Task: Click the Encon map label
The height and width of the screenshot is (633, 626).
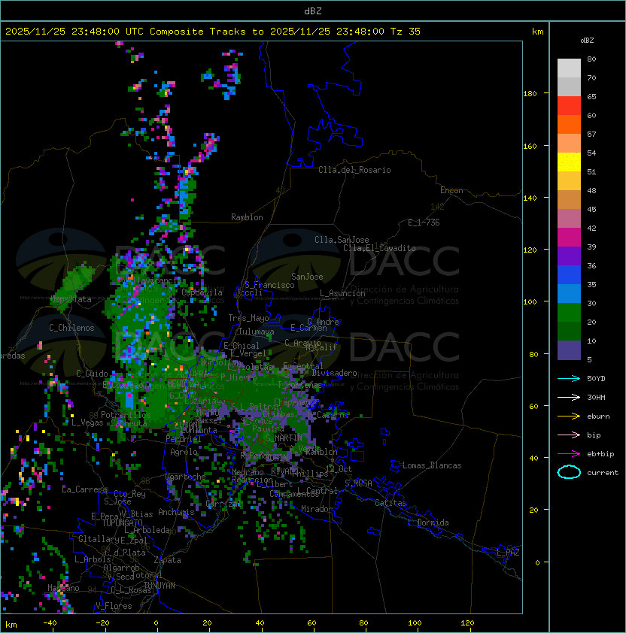Action: click(451, 190)
